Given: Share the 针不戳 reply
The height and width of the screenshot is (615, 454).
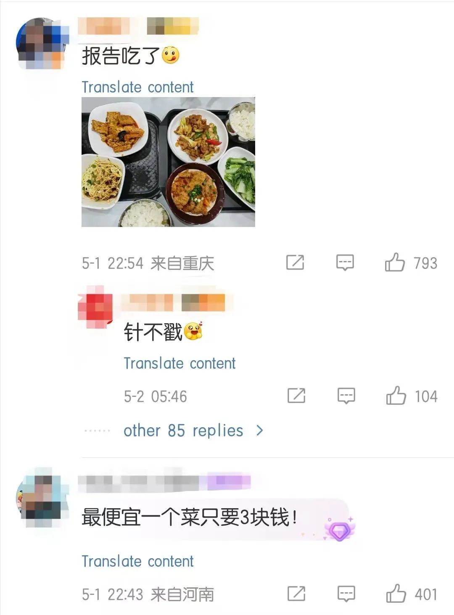Looking at the screenshot, I should tap(296, 396).
